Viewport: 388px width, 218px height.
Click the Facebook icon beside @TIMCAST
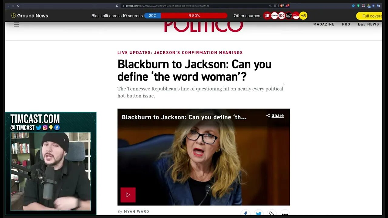(57, 127)
